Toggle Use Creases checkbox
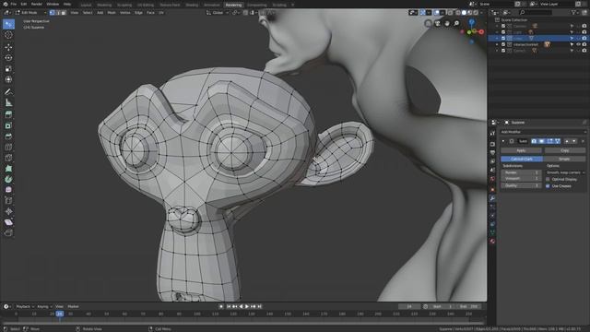Screen dimensions: 590x332 coord(548,186)
